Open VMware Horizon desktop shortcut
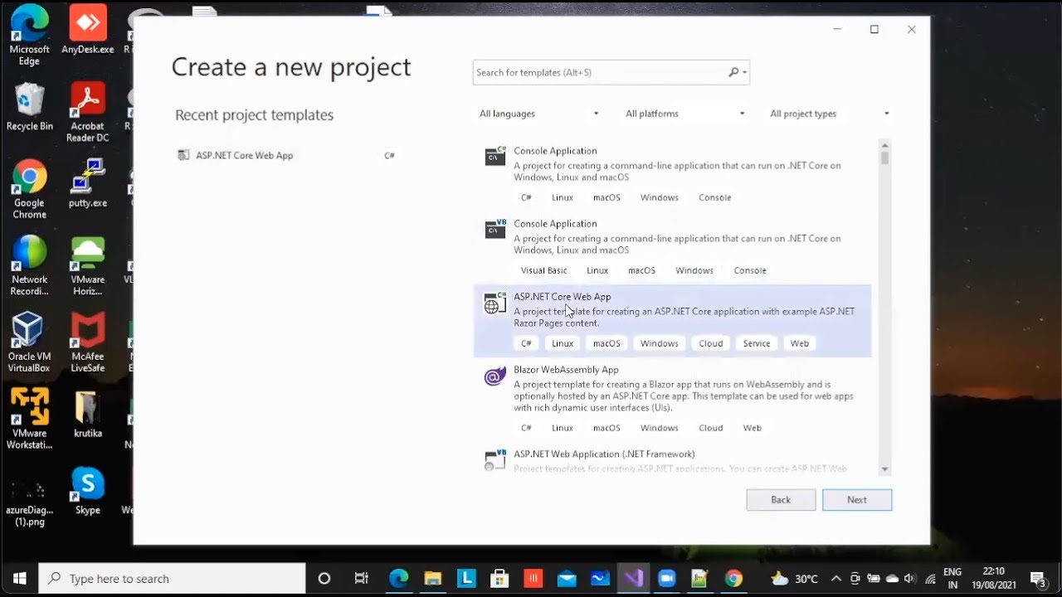 pos(88,265)
